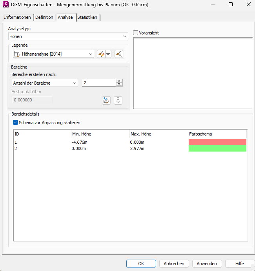Image resolution: width=255 pixels, height=271 pixels.
Task: Click the green color swatch of range 2
Action: (217, 148)
